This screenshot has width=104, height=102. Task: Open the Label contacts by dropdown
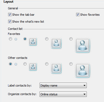[x=63, y=85]
